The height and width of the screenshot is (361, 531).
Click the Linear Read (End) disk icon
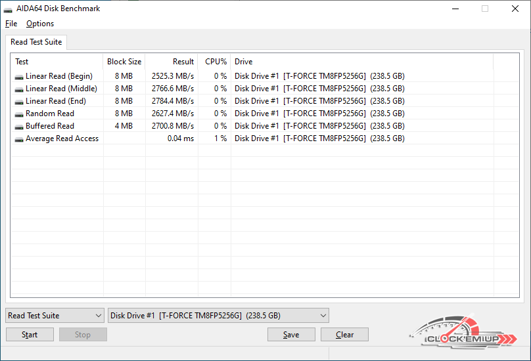click(19, 101)
